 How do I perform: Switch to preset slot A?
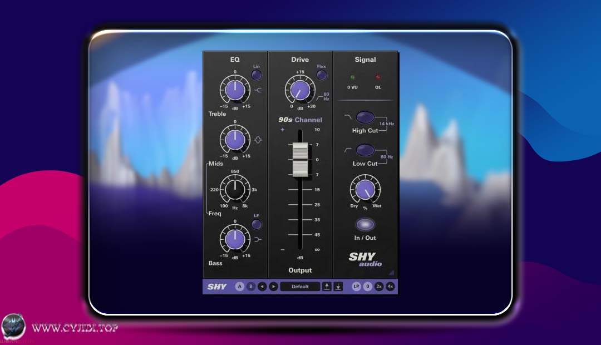point(239,286)
